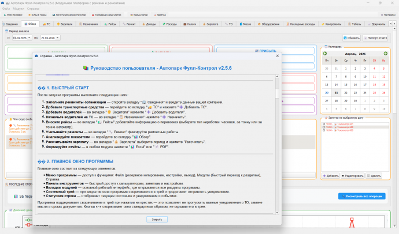Go to next month in calendar
This screenshot has width=399, height=234.
[386, 54]
